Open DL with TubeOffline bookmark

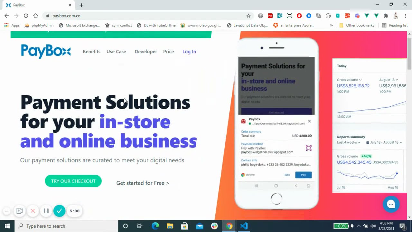pos(156,25)
